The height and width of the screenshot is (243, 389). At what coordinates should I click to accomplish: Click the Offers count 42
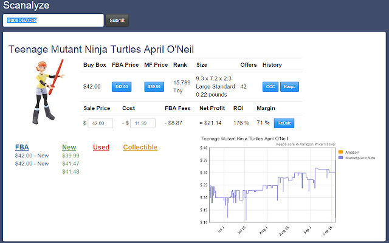(243, 87)
